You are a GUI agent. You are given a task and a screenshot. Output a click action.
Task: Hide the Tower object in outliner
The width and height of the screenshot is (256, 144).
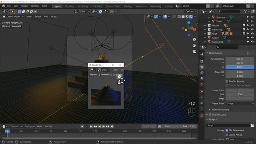tap(252, 21)
